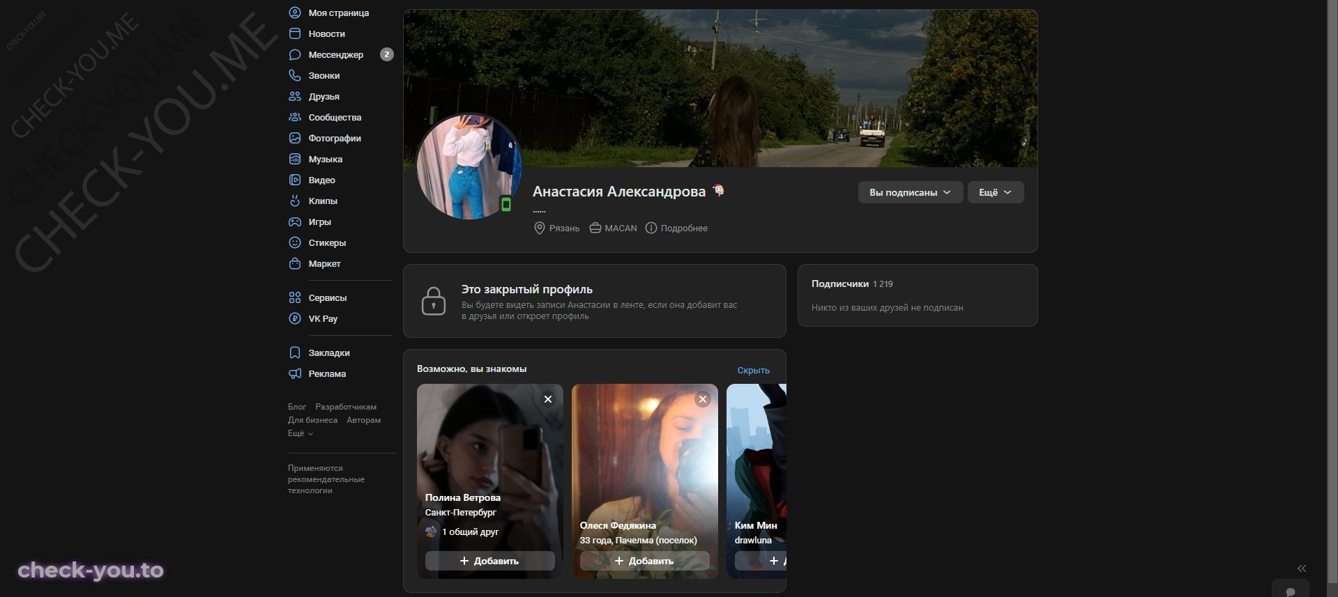Open the Мессенджер chat icon
Screen dimensions: 1338x597
point(295,54)
